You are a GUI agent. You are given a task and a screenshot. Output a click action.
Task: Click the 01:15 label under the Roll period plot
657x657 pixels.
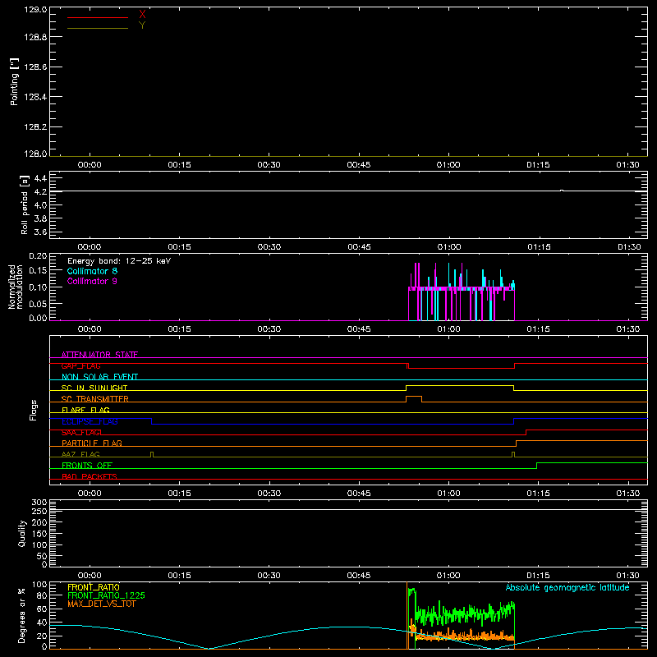point(539,247)
